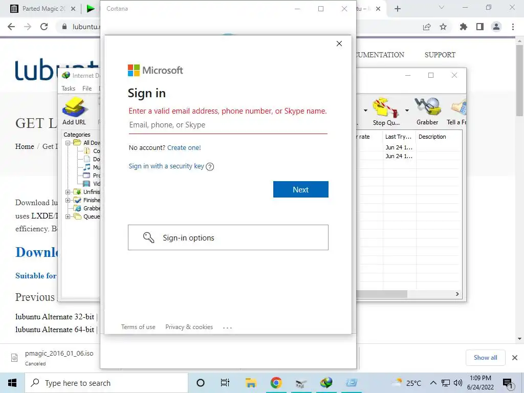Open the tab search chevron in Chrome
The width and height of the screenshot is (524, 393).
click(x=442, y=7)
